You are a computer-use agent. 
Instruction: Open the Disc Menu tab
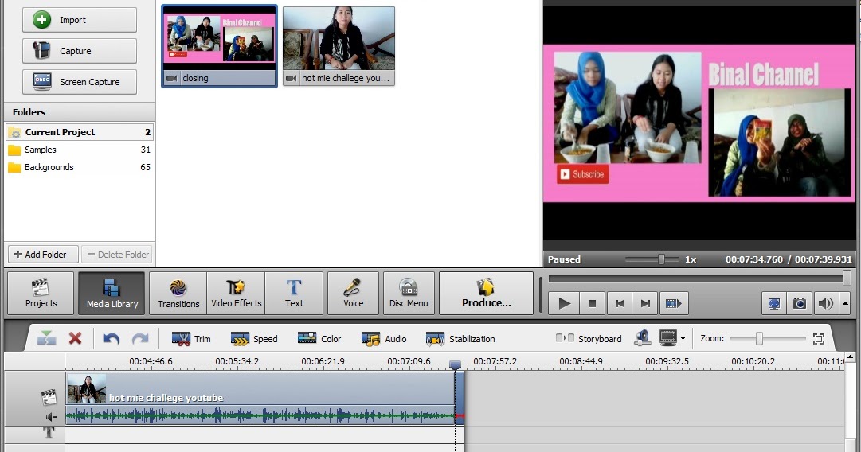[409, 294]
